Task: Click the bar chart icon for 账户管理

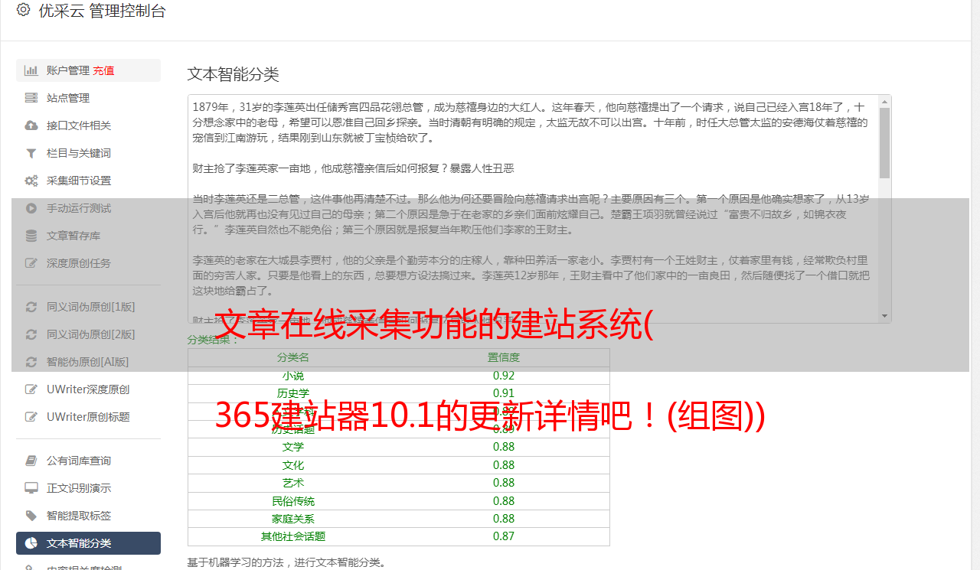Action: coord(31,70)
